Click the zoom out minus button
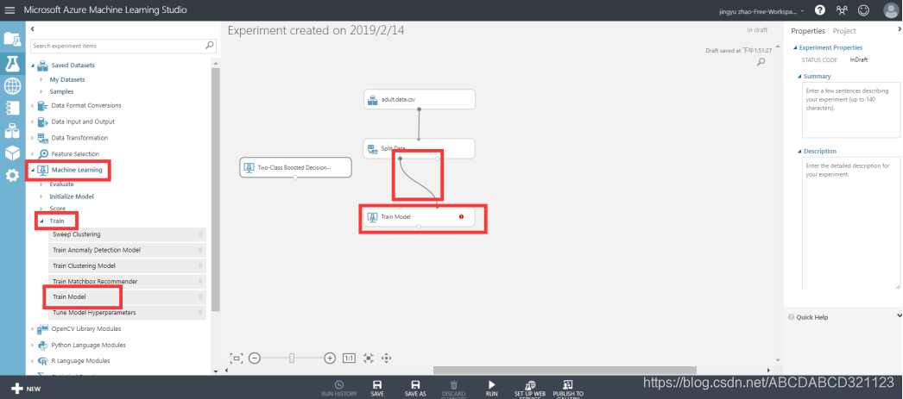Screen dimensions: 903x399 (x=255, y=358)
